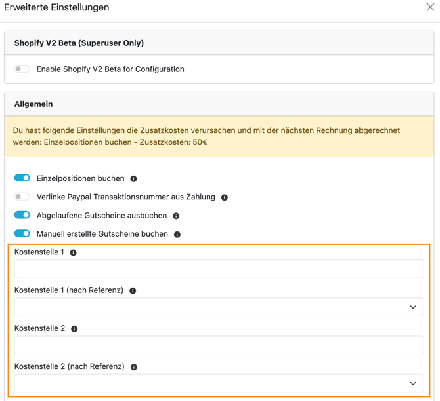Open the Kostenstelle 1 (nach Referenz) dropdown
The height and width of the screenshot is (401, 440).
(219, 307)
